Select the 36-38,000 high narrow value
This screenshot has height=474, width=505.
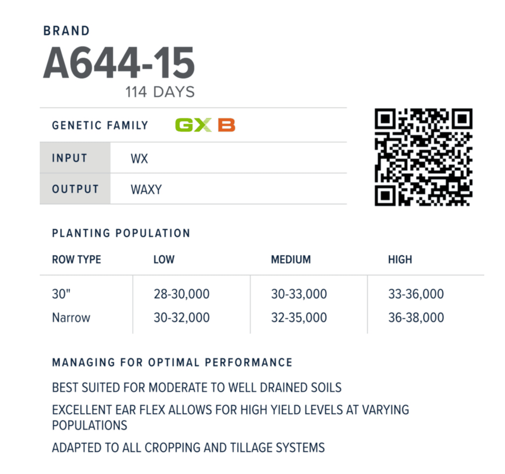(x=416, y=318)
